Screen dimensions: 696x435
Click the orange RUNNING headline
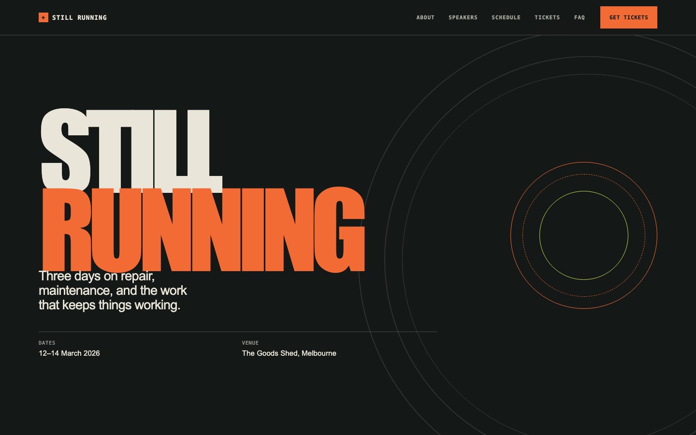point(203,230)
